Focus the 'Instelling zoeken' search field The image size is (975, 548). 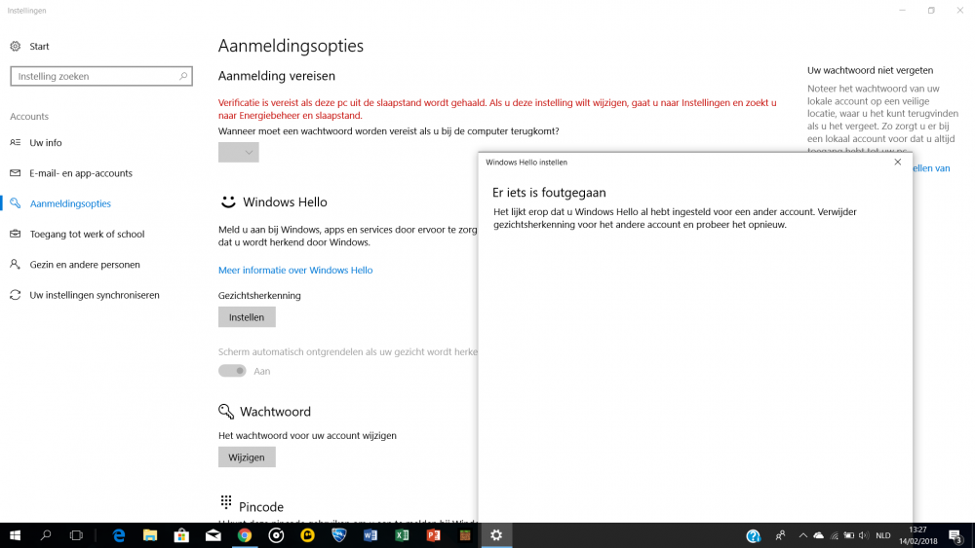click(x=101, y=76)
